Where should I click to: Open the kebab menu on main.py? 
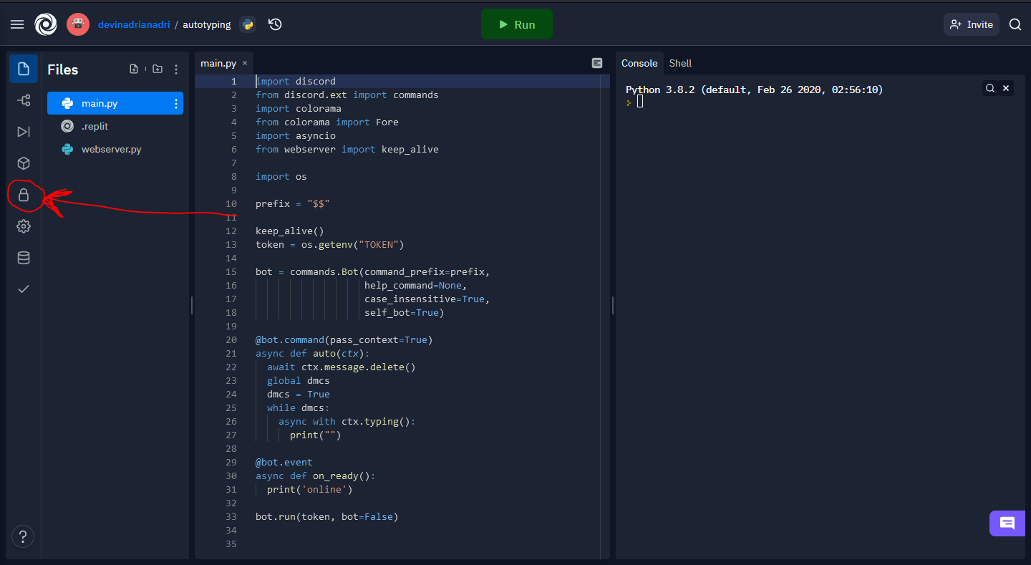click(176, 103)
